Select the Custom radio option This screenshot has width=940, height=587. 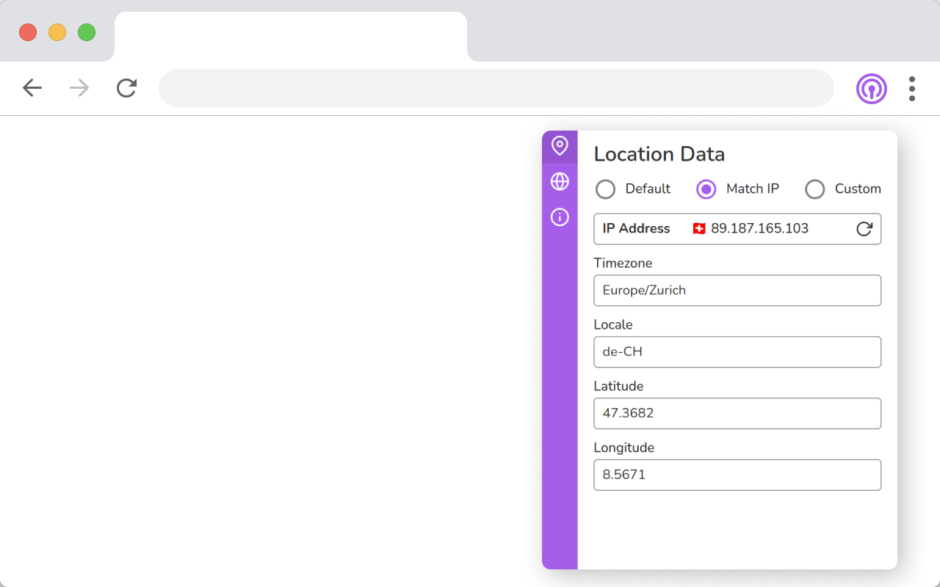(815, 189)
